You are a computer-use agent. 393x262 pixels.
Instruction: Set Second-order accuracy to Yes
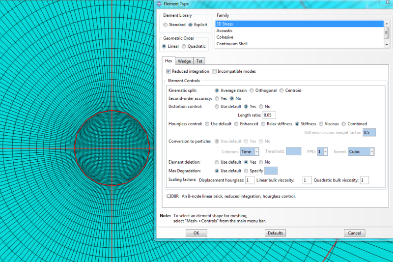click(x=217, y=98)
